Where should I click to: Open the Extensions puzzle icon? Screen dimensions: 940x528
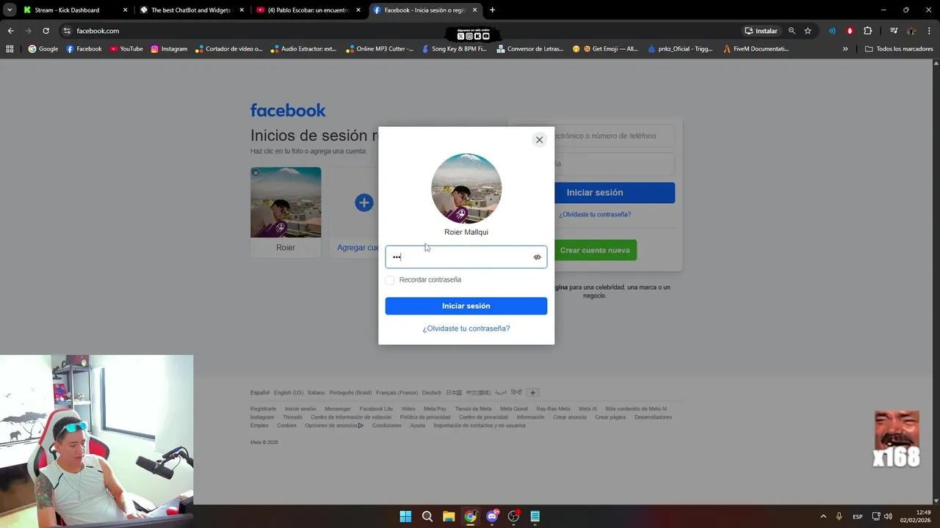click(867, 31)
